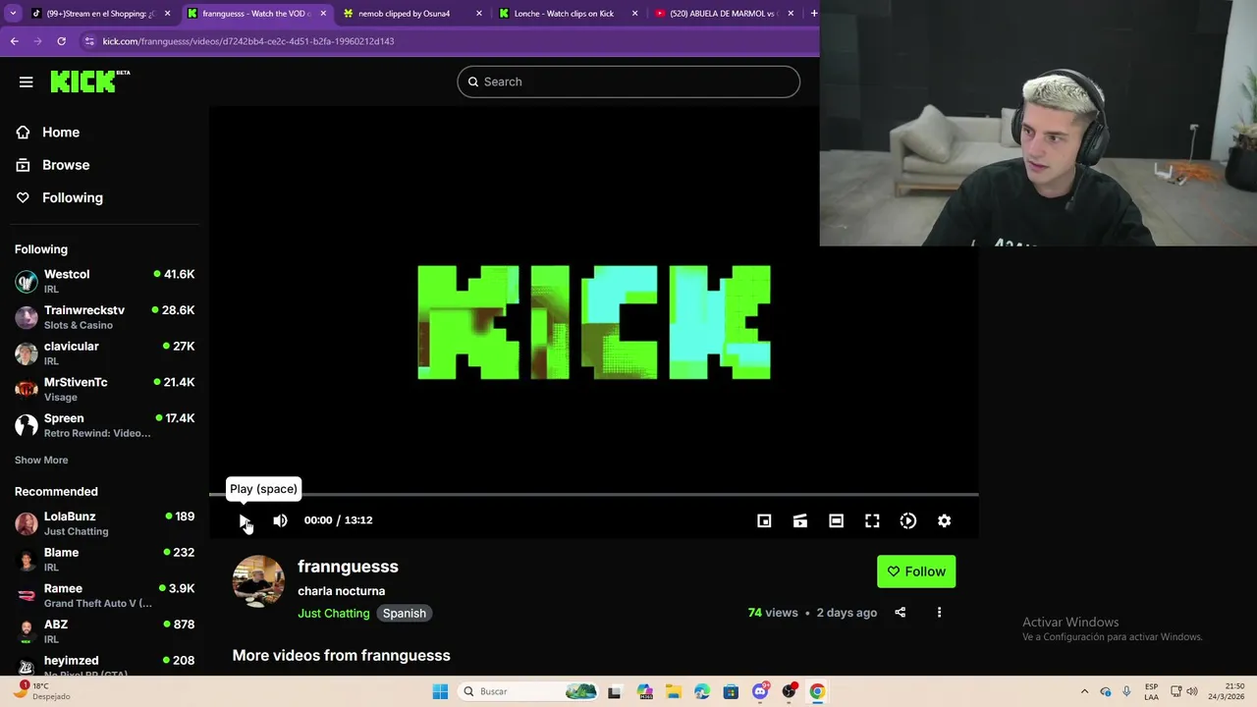Open LolaBunz recommended channel

coord(105,523)
